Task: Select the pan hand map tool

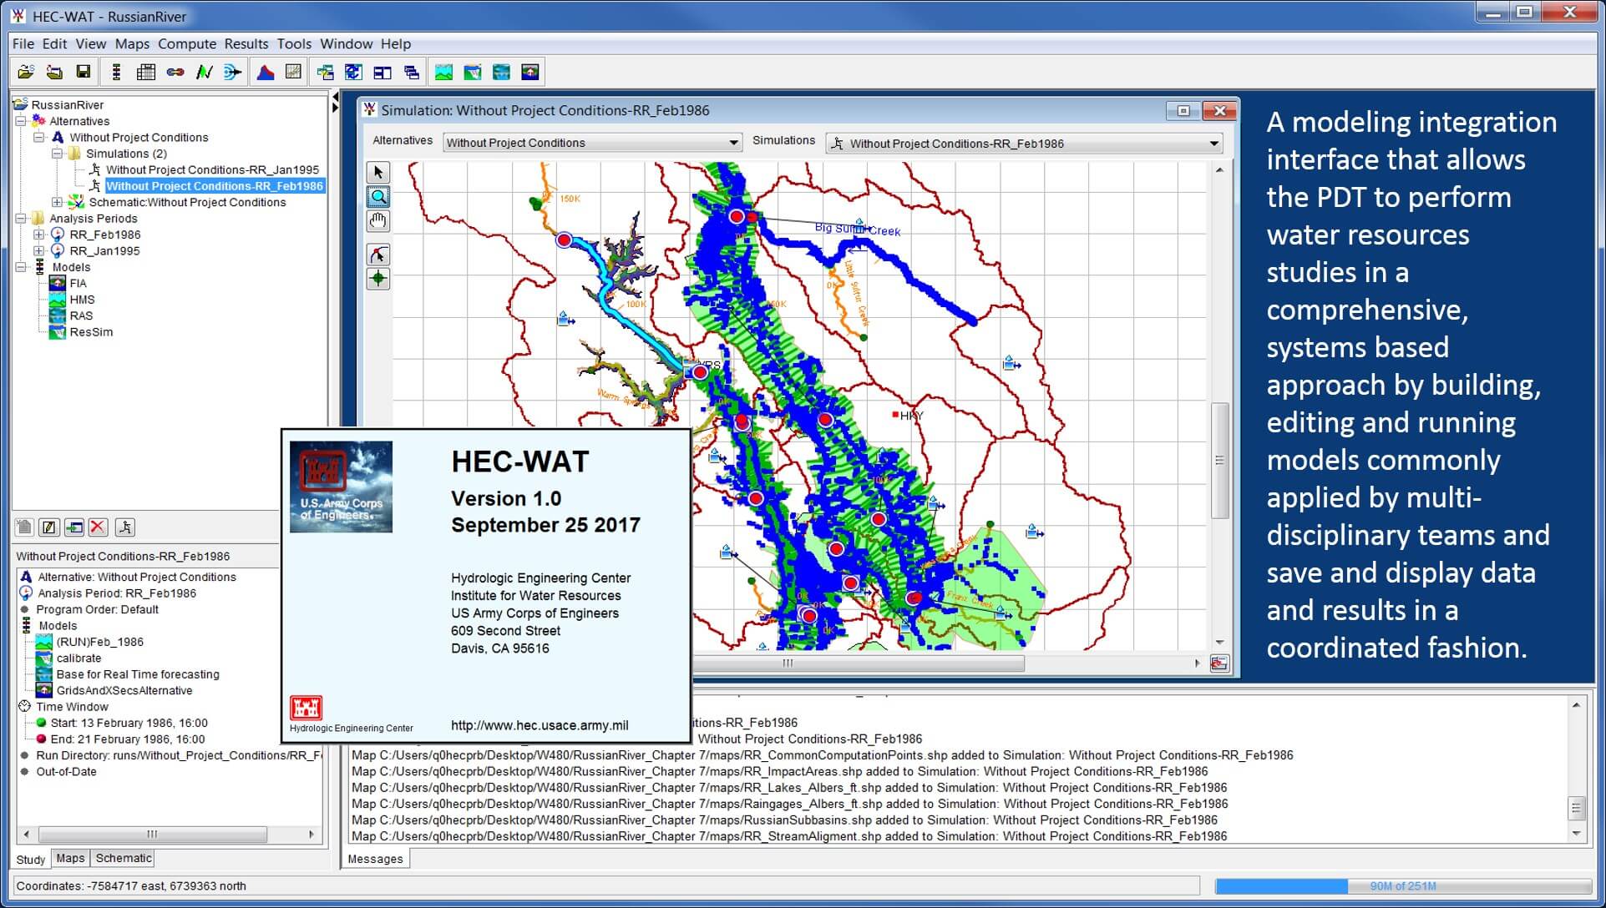Action: [378, 221]
